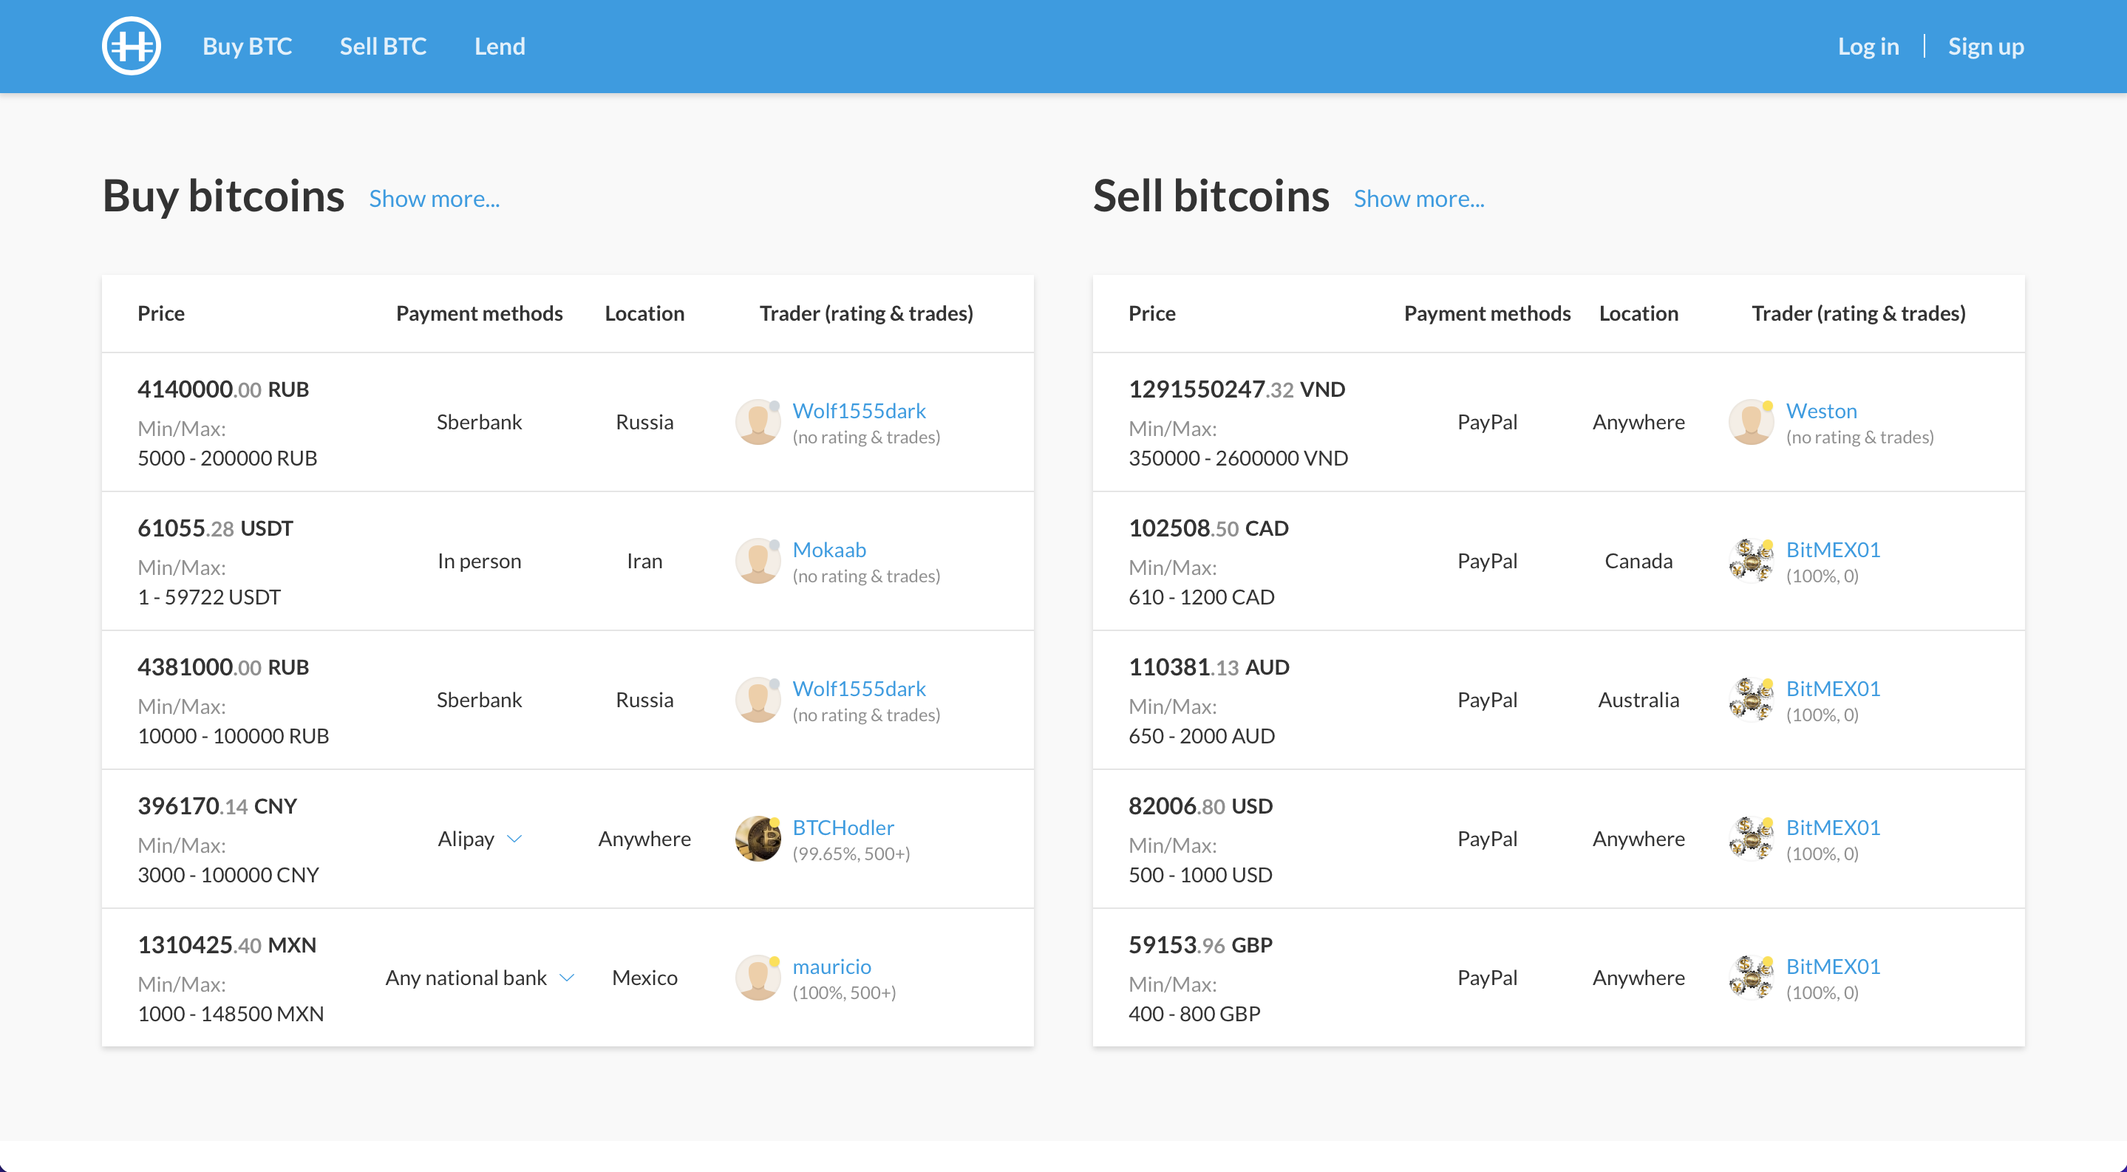Show more buy bitcoin offers
This screenshot has width=2127, height=1172.
tap(435, 198)
